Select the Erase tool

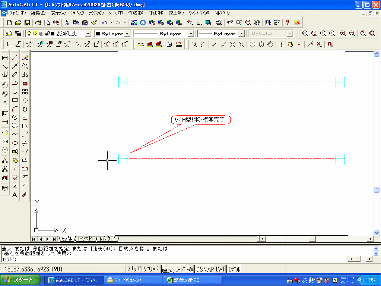(25, 58)
